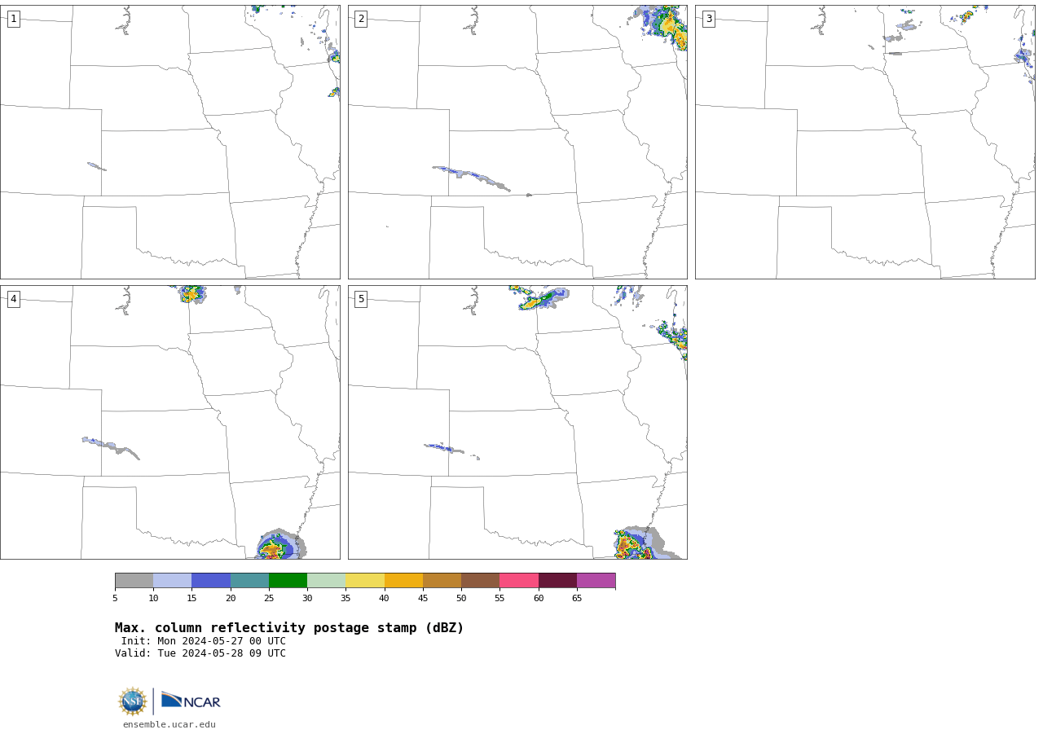Open ensemble member 3 reflectivity map

(x=865, y=142)
